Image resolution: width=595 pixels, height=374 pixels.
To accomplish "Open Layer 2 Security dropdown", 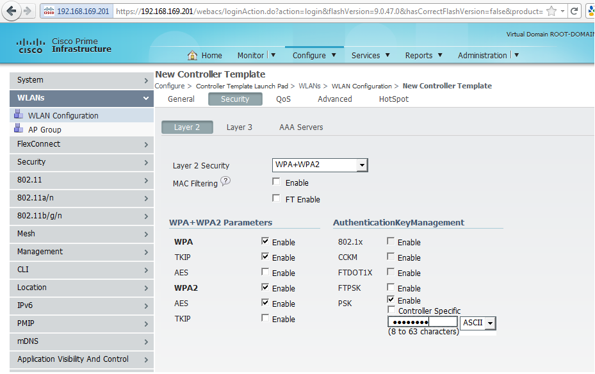I will point(320,165).
